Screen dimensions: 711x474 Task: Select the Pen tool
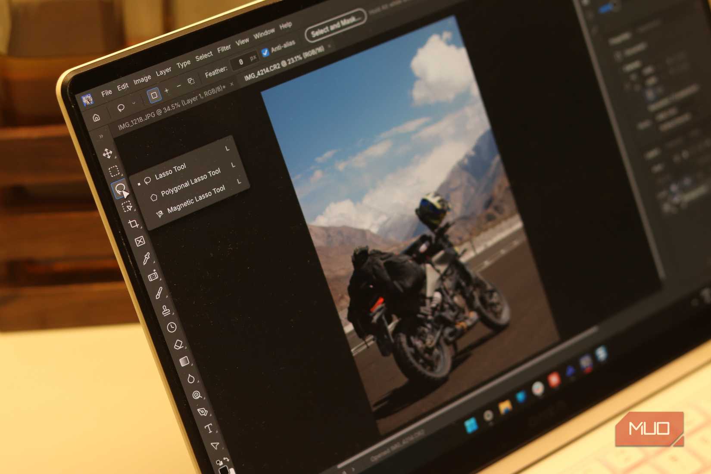pos(203,412)
